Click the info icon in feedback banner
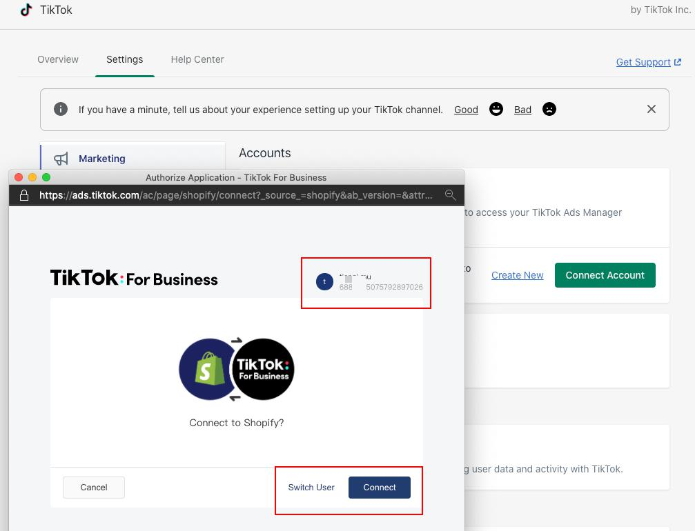Image resolution: width=695 pixels, height=531 pixels. coord(61,109)
